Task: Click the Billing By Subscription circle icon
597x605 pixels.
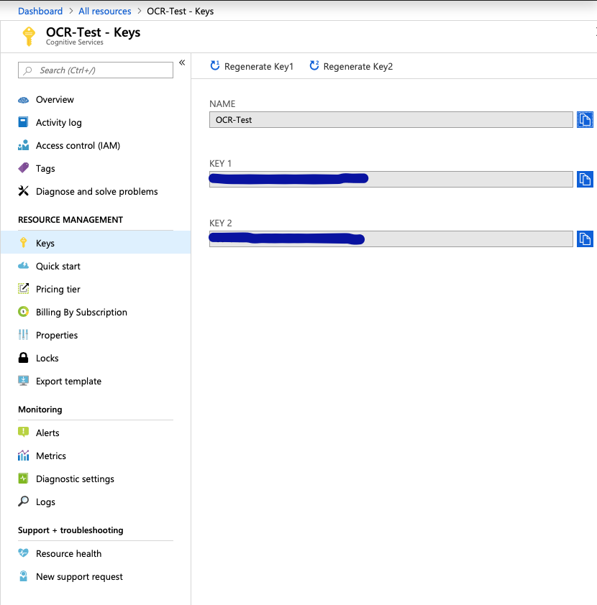Action: [23, 312]
